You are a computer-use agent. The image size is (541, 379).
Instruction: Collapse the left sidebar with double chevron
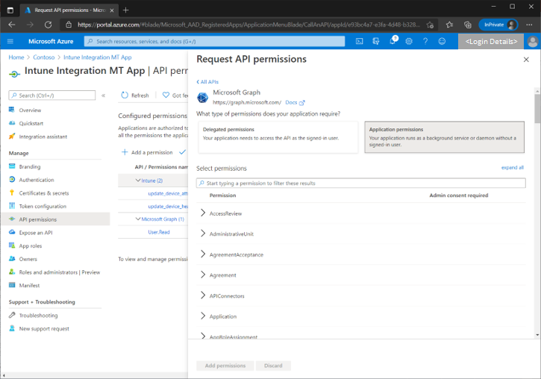click(103, 95)
